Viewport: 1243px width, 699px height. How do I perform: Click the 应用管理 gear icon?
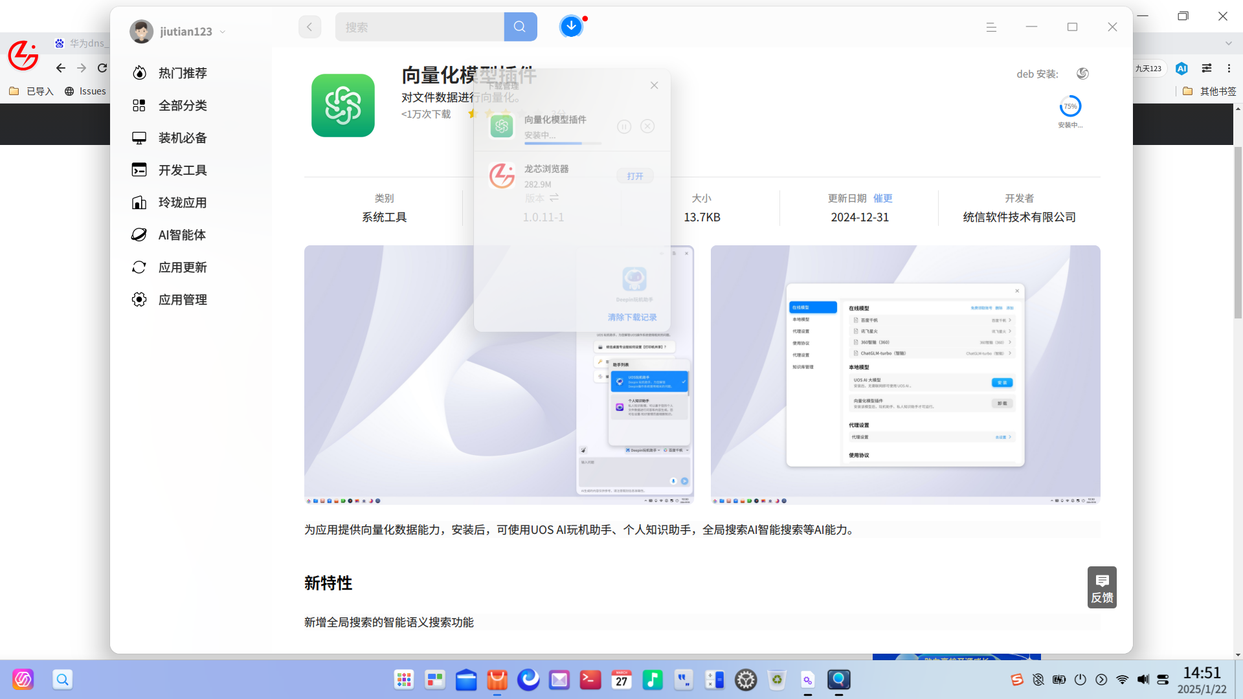[139, 300]
